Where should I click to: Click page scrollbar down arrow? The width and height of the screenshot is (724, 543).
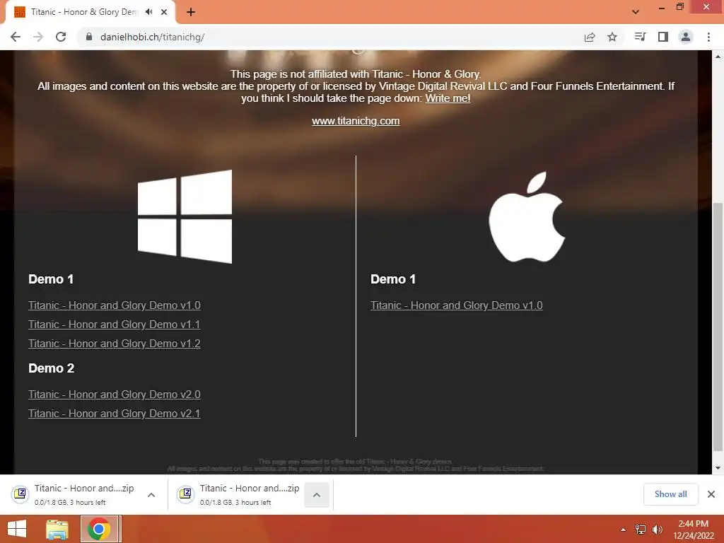[718, 468]
